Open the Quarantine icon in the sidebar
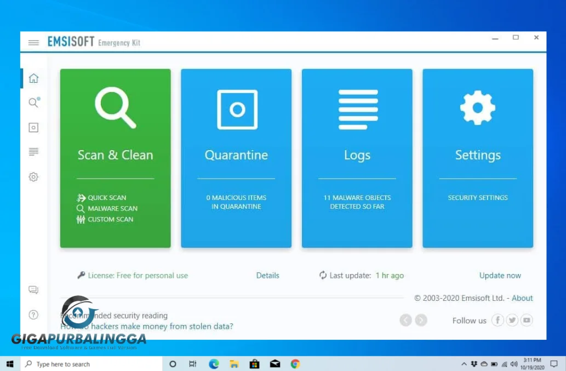This screenshot has height=371, width=566. pos(33,127)
